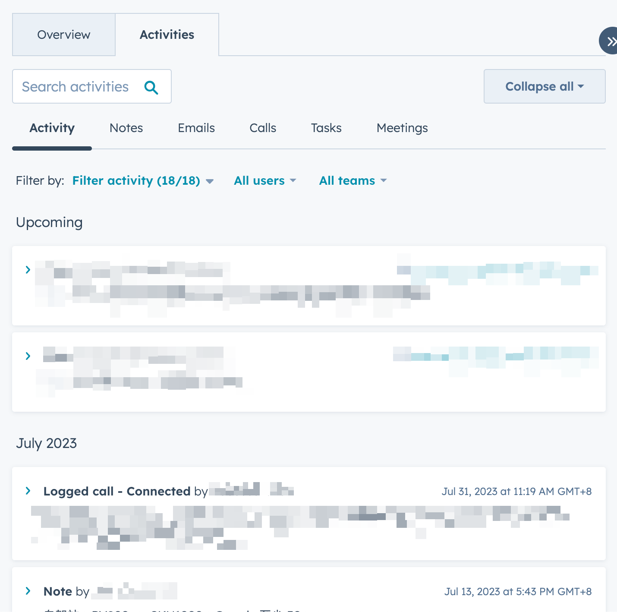The width and height of the screenshot is (617, 612).
Task: Open the Tasks activity view
Action: [326, 128]
